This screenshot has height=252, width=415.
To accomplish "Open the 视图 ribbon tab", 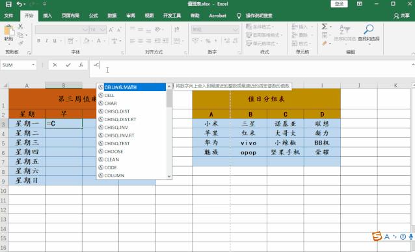I will 149,16.
